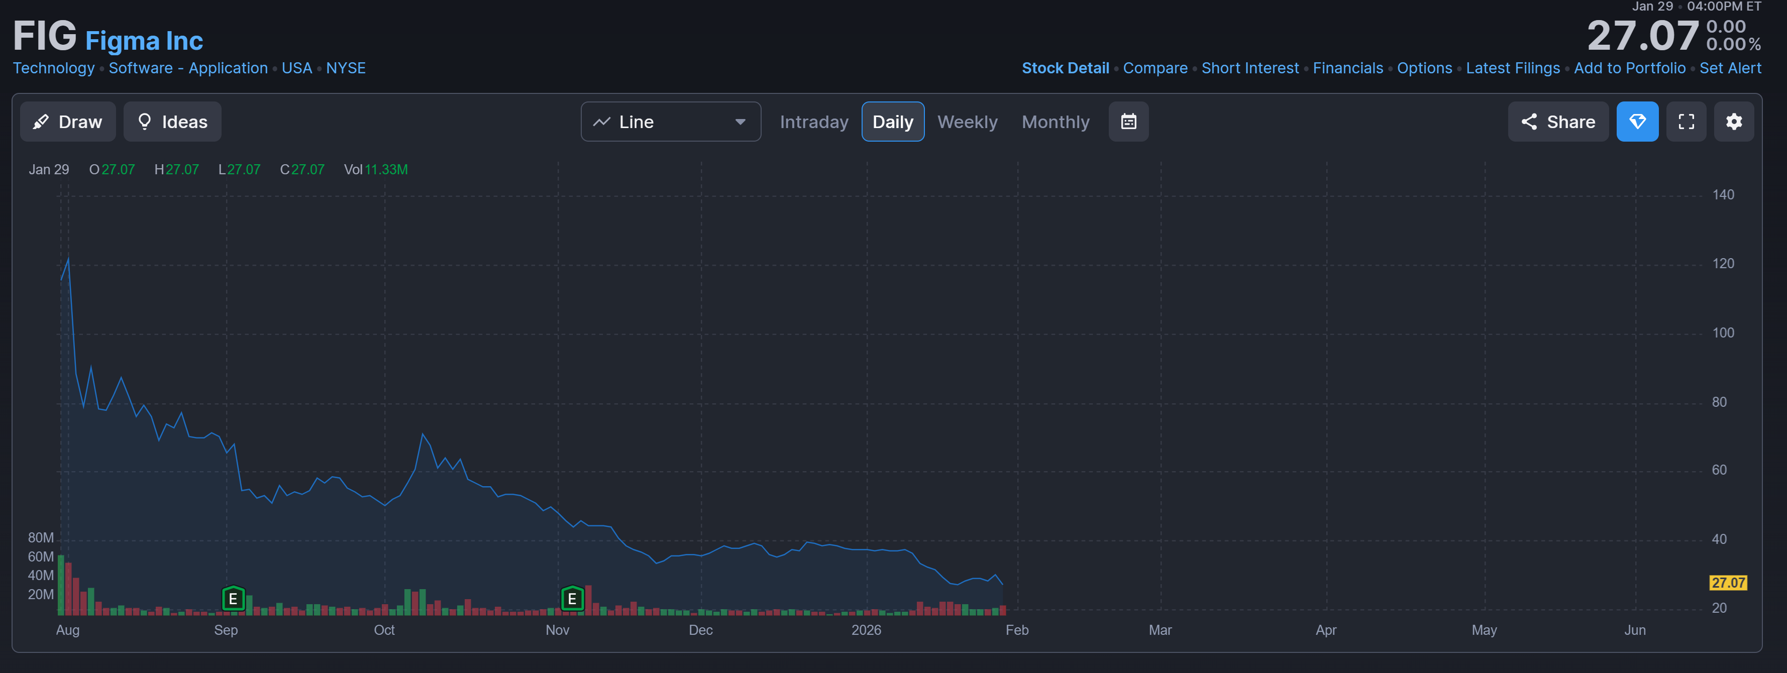Open the date range calendar icon

[1128, 122]
